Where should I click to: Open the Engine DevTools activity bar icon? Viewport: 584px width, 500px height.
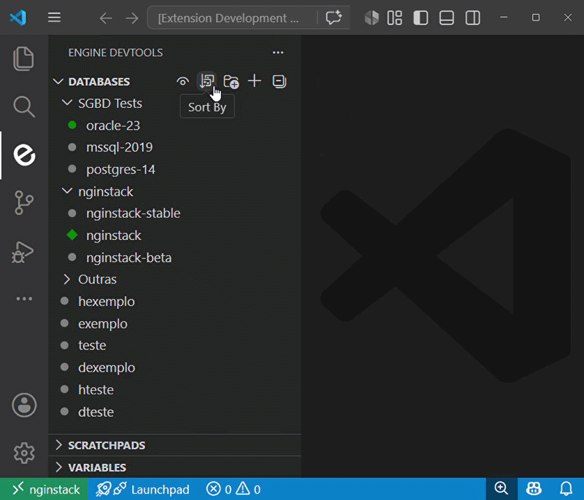tap(24, 155)
